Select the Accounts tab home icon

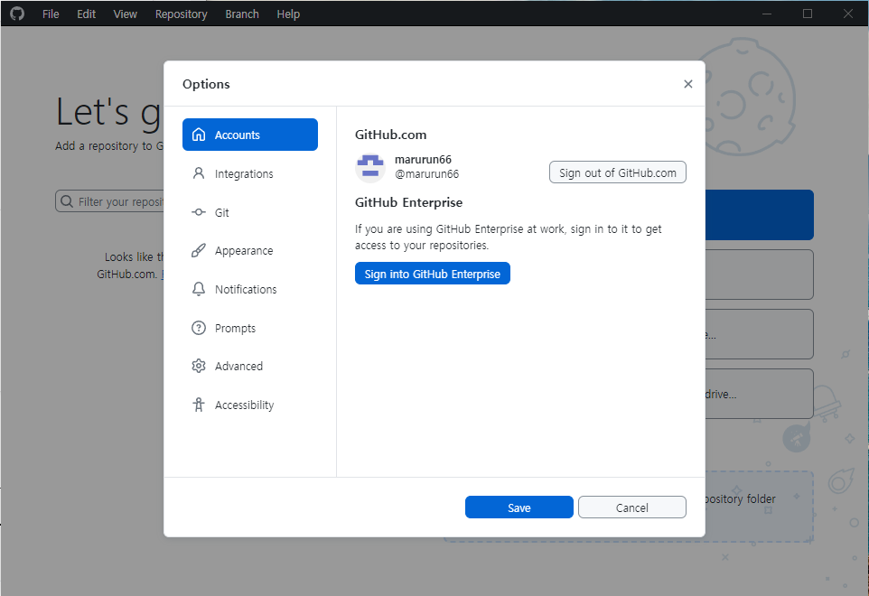pyautogui.click(x=199, y=135)
